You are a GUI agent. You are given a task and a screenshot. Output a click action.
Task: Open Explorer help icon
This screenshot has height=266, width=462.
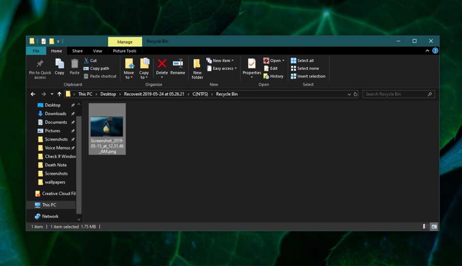[x=435, y=50]
